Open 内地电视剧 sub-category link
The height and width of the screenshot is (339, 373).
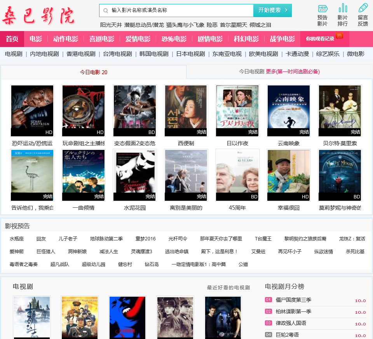pos(44,54)
